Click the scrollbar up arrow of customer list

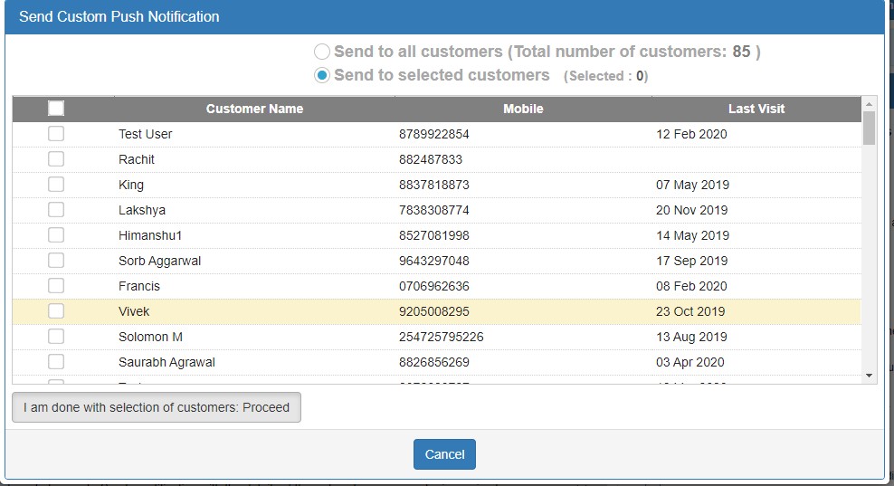coord(869,104)
